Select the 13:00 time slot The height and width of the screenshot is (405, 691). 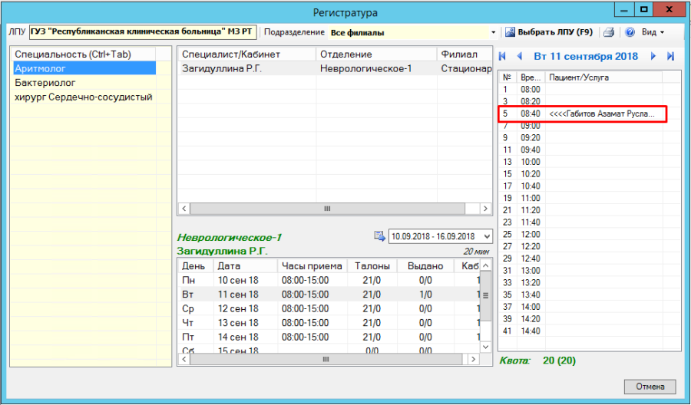(590, 270)
